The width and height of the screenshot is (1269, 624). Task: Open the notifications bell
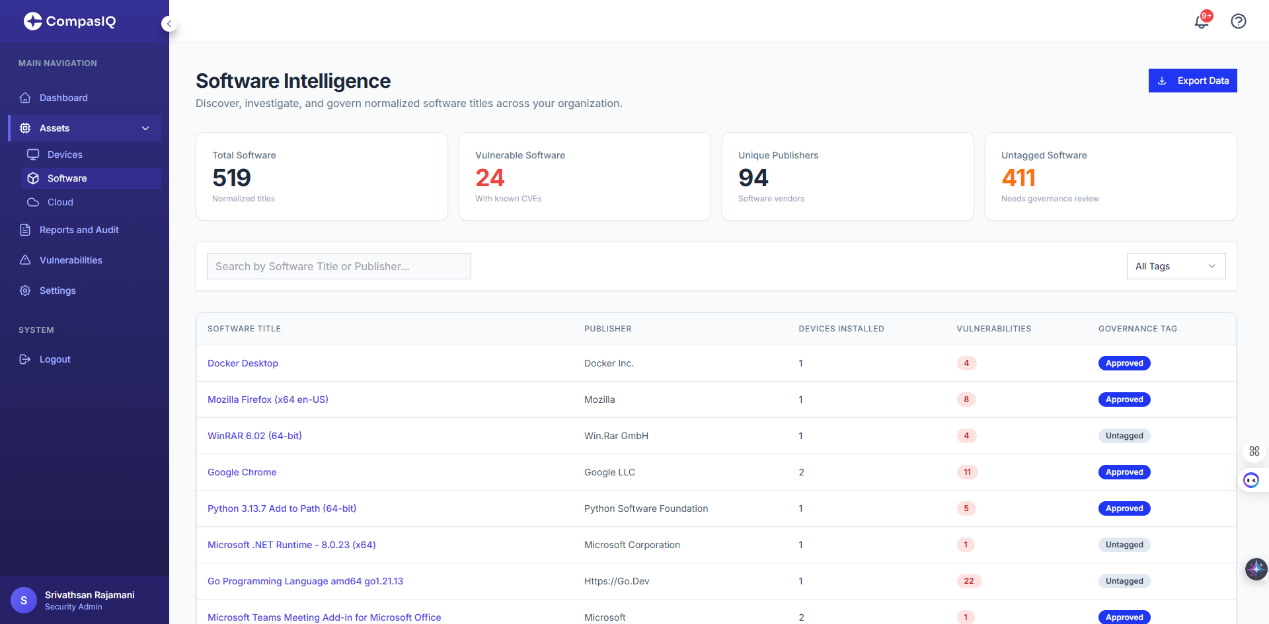[1202, 21]
